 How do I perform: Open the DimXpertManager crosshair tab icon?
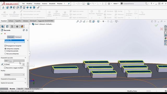[x=17, y=27]
